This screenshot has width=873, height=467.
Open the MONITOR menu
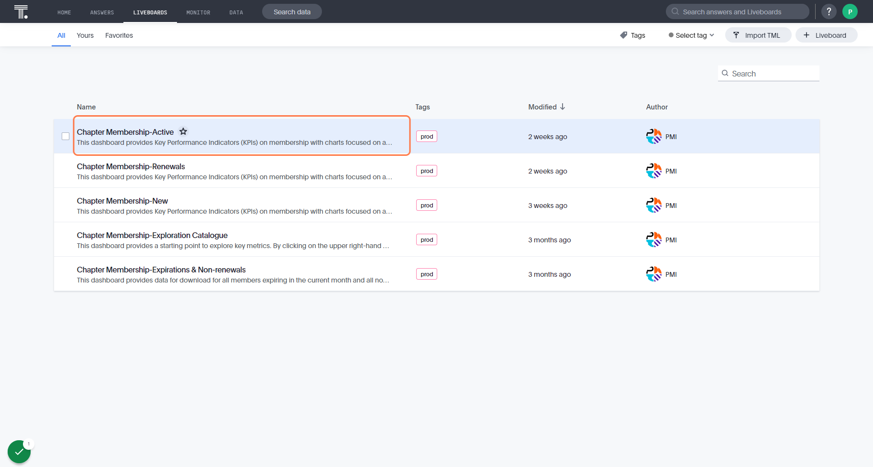[x=198, y=12]
